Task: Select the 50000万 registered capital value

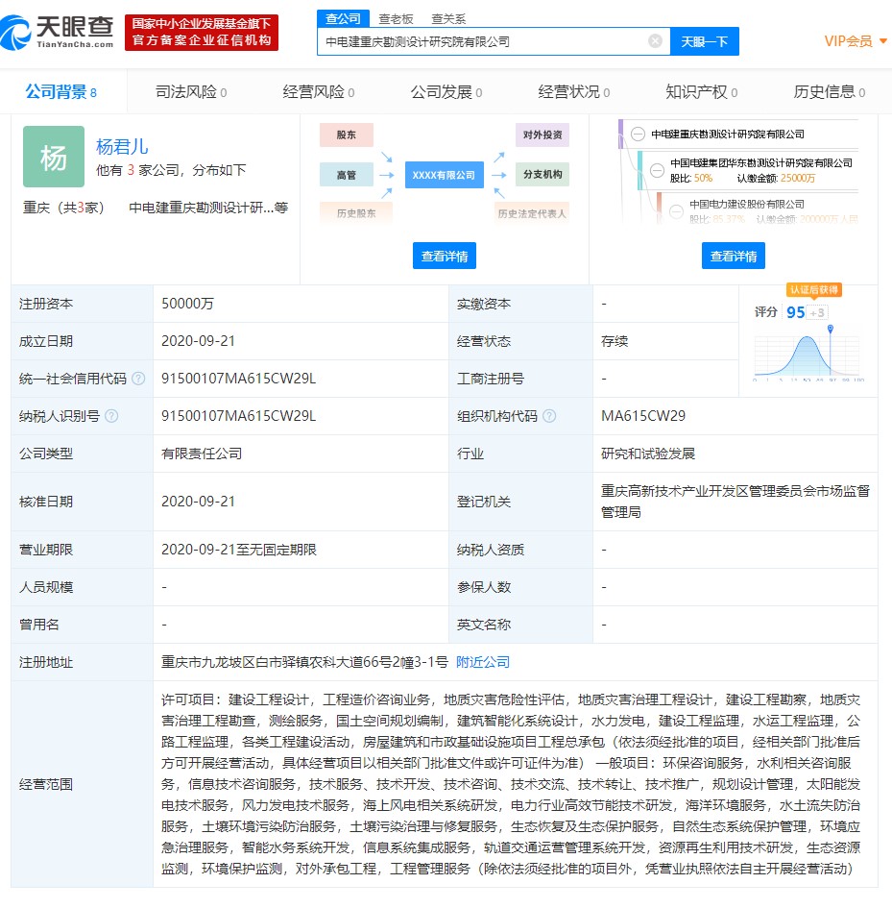Action: [x=187, y=304]
